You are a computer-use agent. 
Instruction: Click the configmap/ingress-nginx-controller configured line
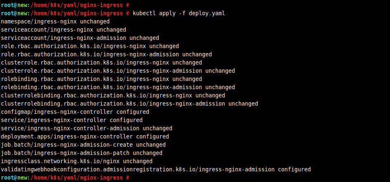(75, 112)
